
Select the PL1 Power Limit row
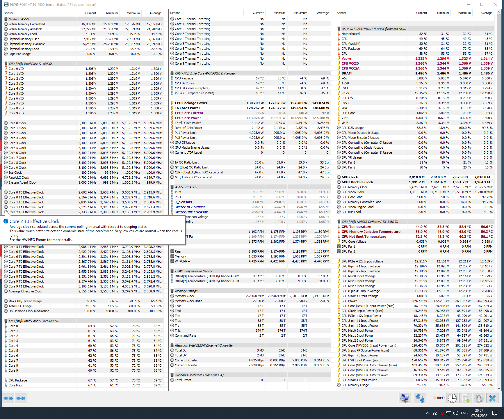[250, 133]
